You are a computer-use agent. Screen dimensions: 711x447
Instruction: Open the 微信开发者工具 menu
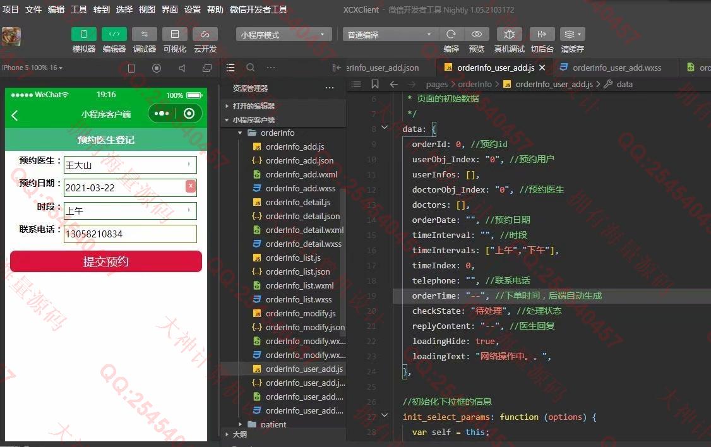point(258,9)
